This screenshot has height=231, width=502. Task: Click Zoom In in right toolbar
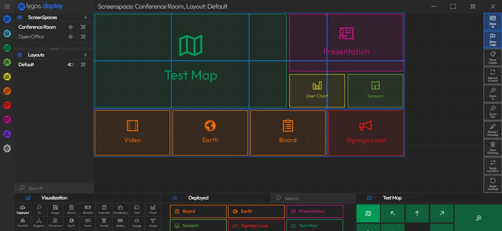(493, 94)
